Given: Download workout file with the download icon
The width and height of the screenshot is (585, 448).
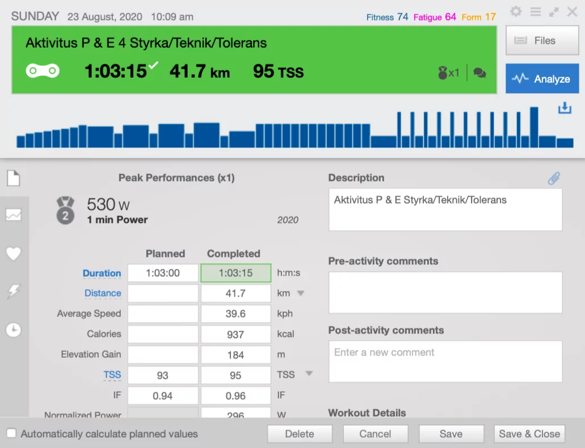Looking at the screenshot, I should click(565, 108).
